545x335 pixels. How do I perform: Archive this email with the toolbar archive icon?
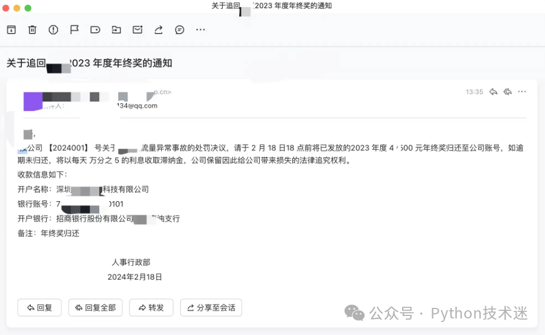[11, 30]
